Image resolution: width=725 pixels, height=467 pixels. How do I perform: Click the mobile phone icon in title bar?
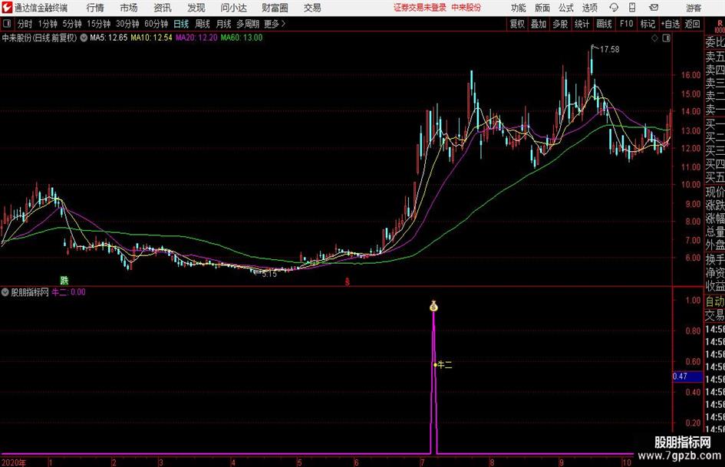(632, 8)
